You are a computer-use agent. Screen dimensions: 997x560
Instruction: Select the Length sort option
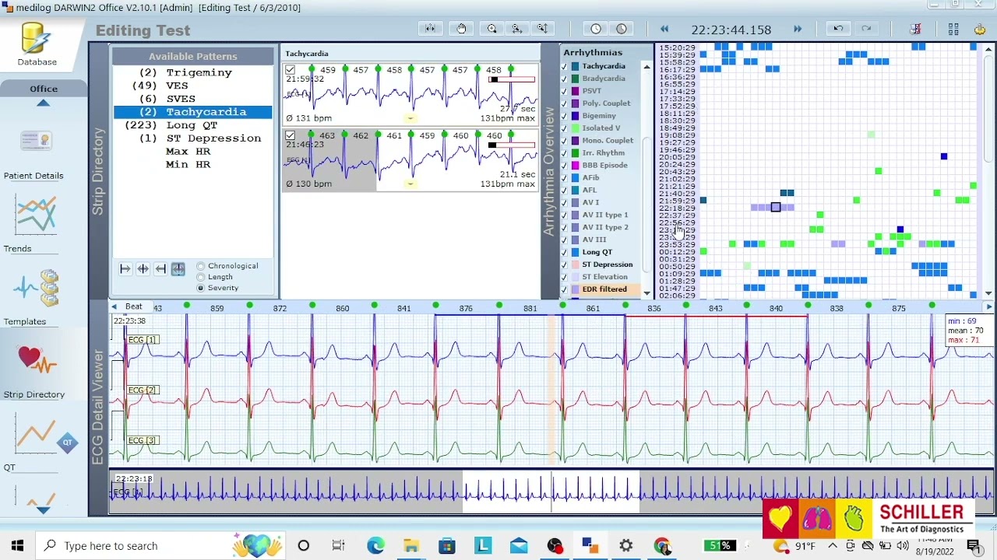point(201,277)
